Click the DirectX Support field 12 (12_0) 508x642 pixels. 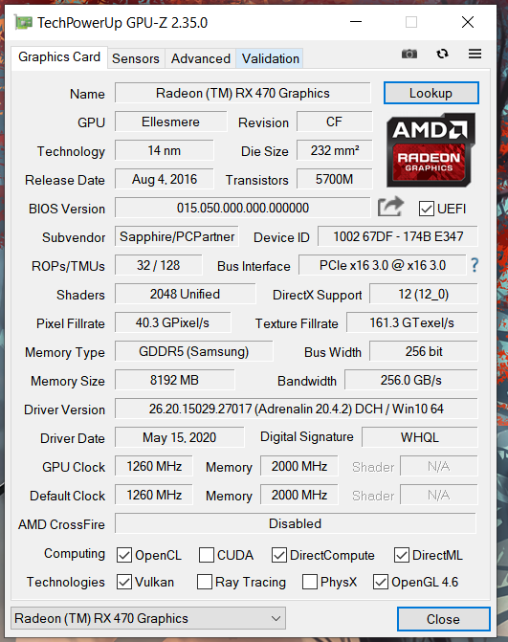[424, 294]
